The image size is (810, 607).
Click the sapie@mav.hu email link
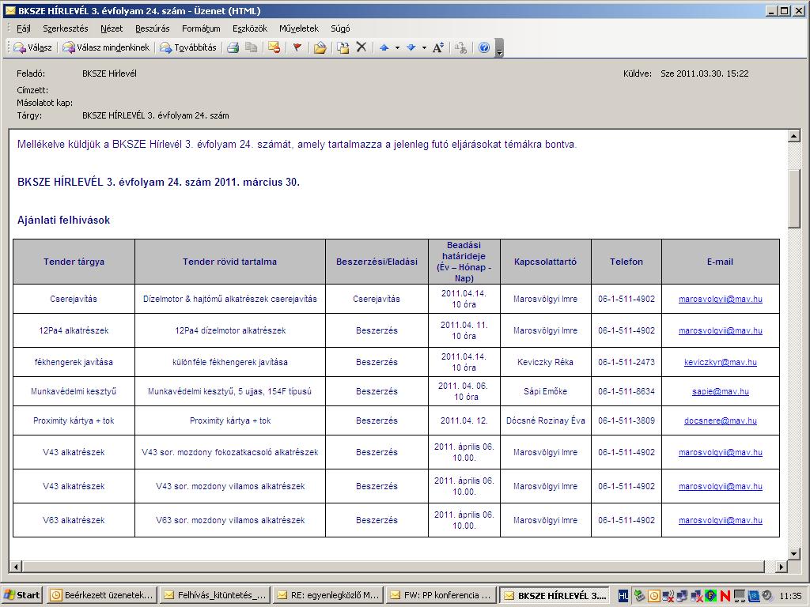pyautogui.click(x=720, y=391)
